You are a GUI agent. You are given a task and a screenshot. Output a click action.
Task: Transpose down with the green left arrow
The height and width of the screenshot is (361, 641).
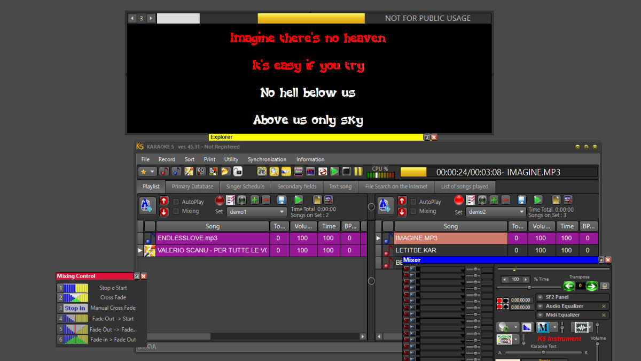pos(568,286)
